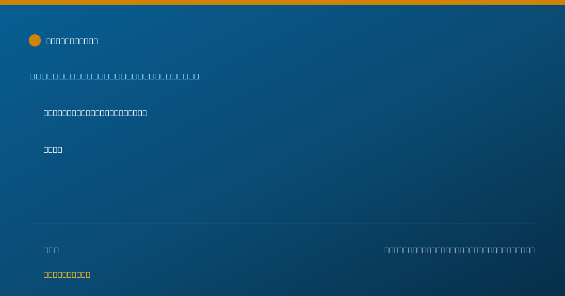The width and height of the screenshot is (565, 296).
Task: Click the long gray footer text at right
Action: (460, 250)
